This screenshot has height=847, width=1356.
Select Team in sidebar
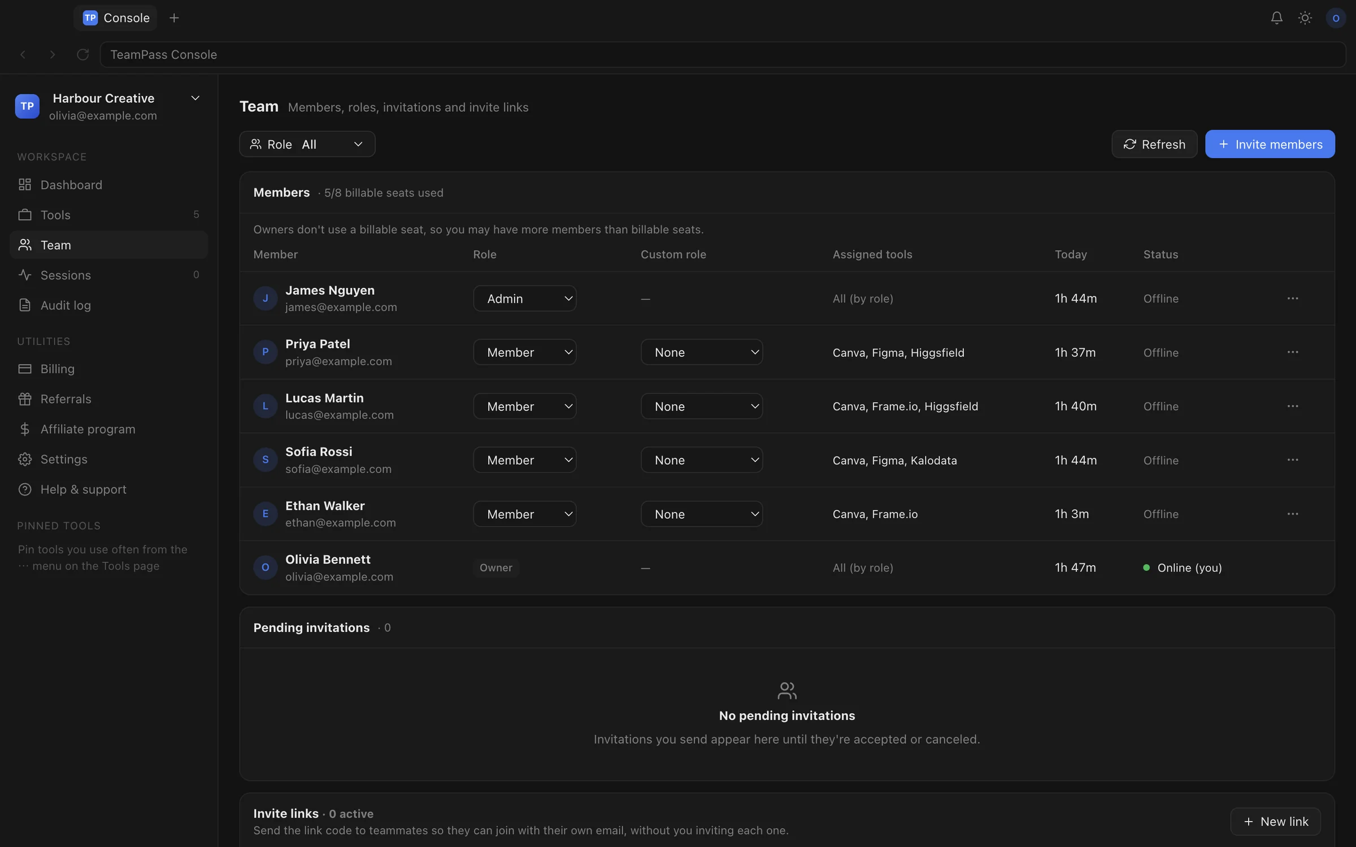coord(109,245)
